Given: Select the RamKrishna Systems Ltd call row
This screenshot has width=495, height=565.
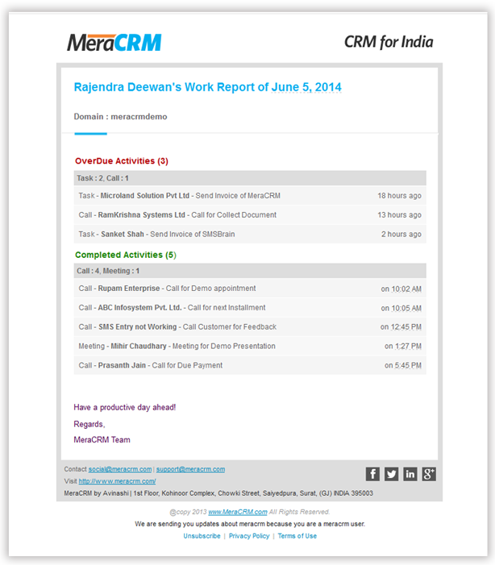Looking at the screenshot, I should coord(250,214).
